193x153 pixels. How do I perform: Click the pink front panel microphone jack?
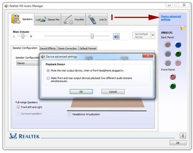point(173,77)
